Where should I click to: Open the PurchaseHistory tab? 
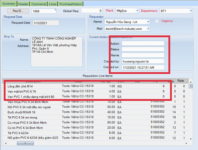tap(71, 4)
